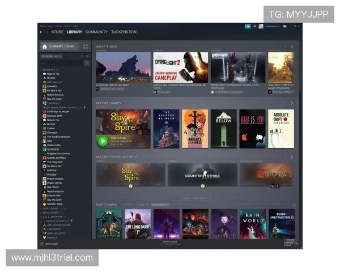Viewport: 340px width, 272px height.
Task: Click the Library Home house icon
Action: (44, 46)
